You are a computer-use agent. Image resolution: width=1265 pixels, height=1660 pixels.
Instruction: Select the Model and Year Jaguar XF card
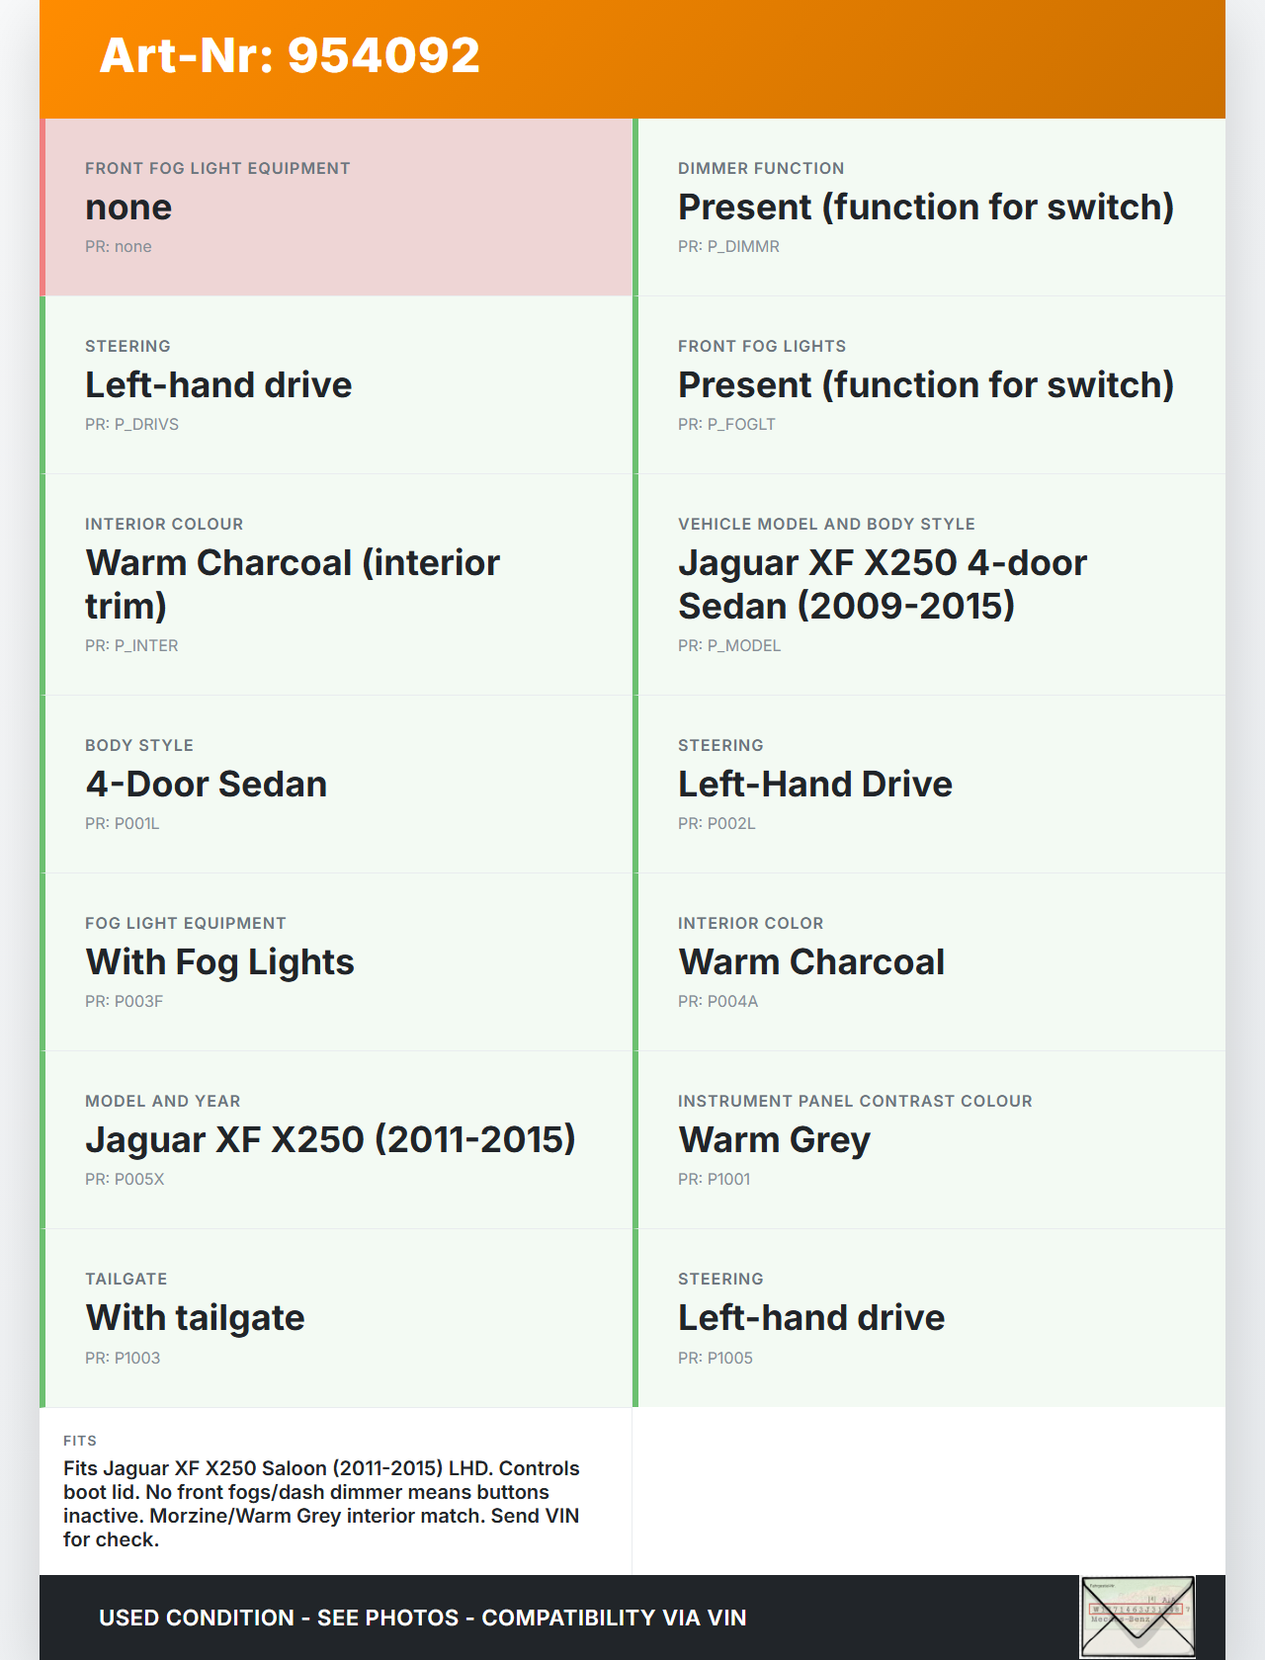point(337,1139)
